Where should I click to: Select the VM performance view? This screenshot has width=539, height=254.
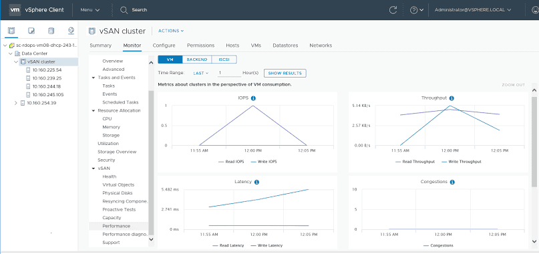(170, 59)
